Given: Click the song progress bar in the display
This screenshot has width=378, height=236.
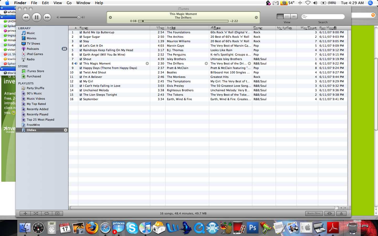Looking at the screenshot, I should [x=183, y=21].
